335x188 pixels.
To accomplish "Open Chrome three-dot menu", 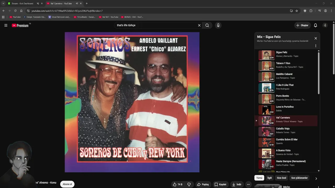I will click(331, 11).
